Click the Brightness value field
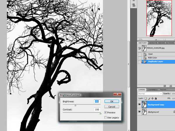Image resolution: width=175 pixels, height=131 pixels. point(97,101)
